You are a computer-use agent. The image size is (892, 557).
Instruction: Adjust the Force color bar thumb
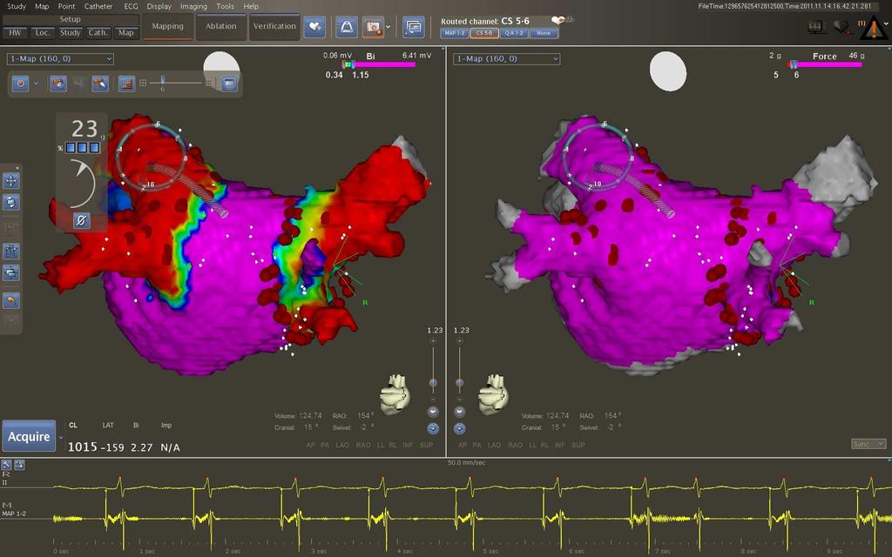coord(793,64)
